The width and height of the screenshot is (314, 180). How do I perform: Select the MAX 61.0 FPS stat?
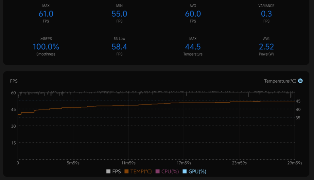coord(46,13)
